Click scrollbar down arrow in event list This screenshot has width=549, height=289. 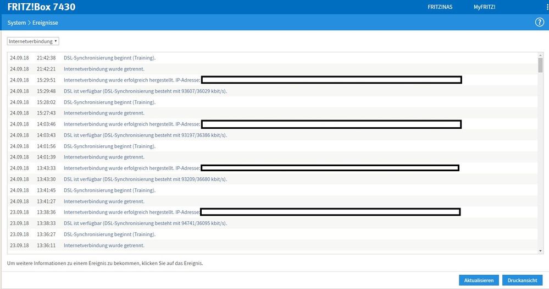coord(540,251)
